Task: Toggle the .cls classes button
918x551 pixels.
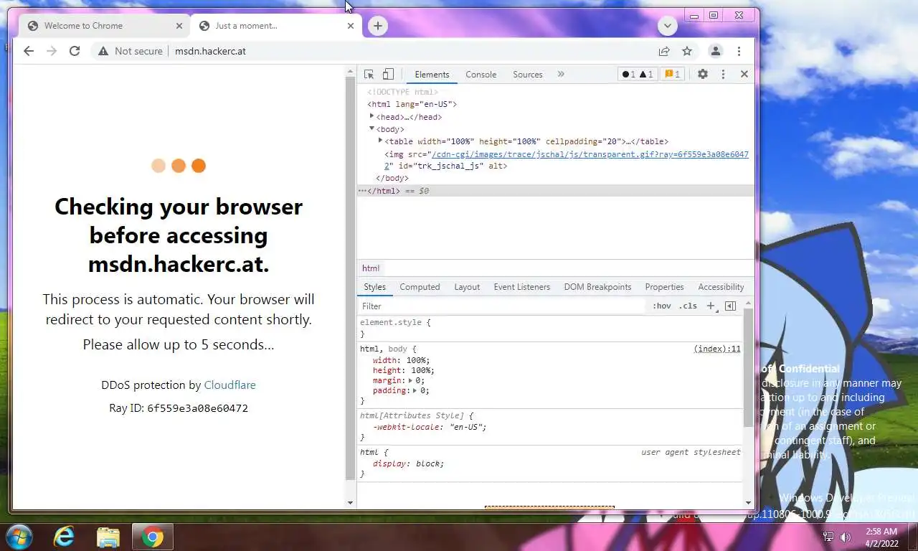Action: (688, 306)
